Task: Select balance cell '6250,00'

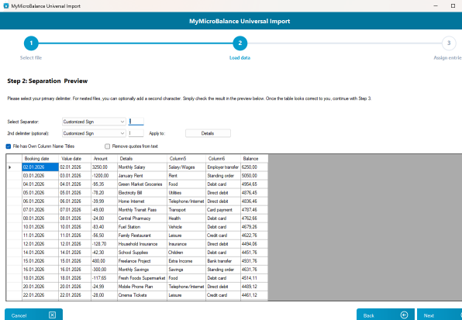Action: coord(254,167)
